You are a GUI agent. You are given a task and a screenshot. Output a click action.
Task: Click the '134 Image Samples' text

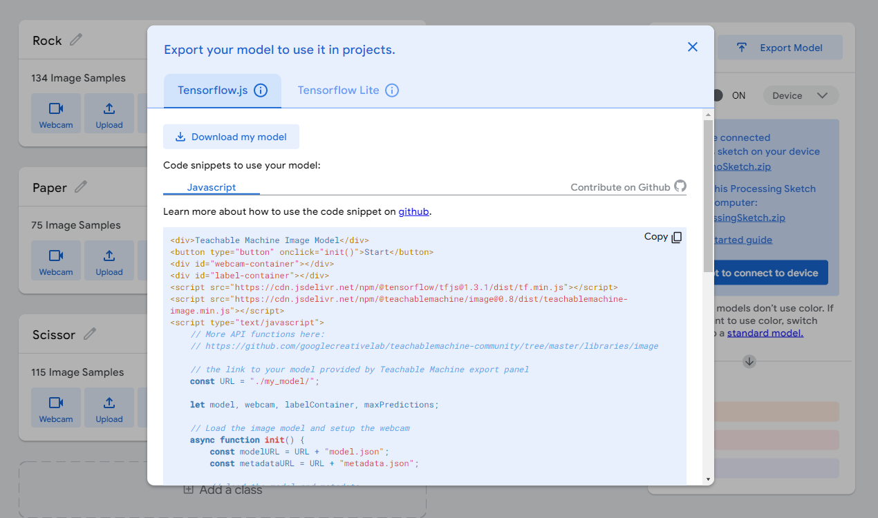pos(79,78)
